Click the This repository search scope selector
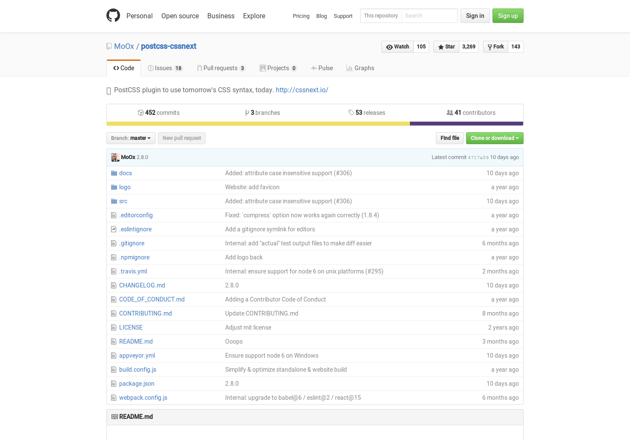Image resolution: width=630 pixels, height=441 pixels. tap(381, 16)
